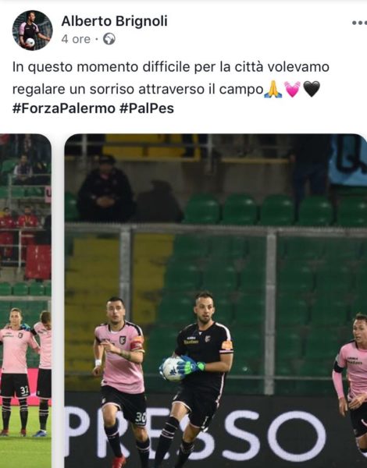Viewport: 367px width, 468px height.
Task: Click the player wearing number 31 shorts
Action: pyautogui.click(x=15, y=371)
